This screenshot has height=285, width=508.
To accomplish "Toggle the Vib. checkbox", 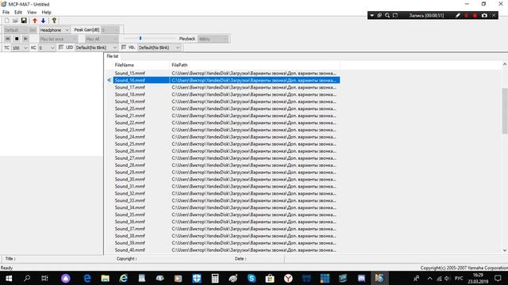I will tap(124, 47).
